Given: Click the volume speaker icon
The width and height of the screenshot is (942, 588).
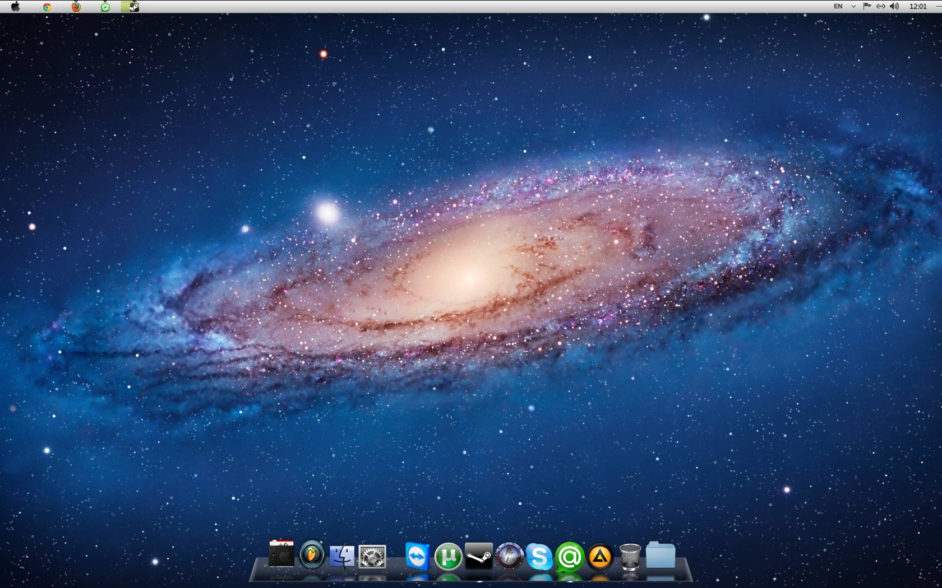Looking at the screenshot, I should (x=894, y=7).
